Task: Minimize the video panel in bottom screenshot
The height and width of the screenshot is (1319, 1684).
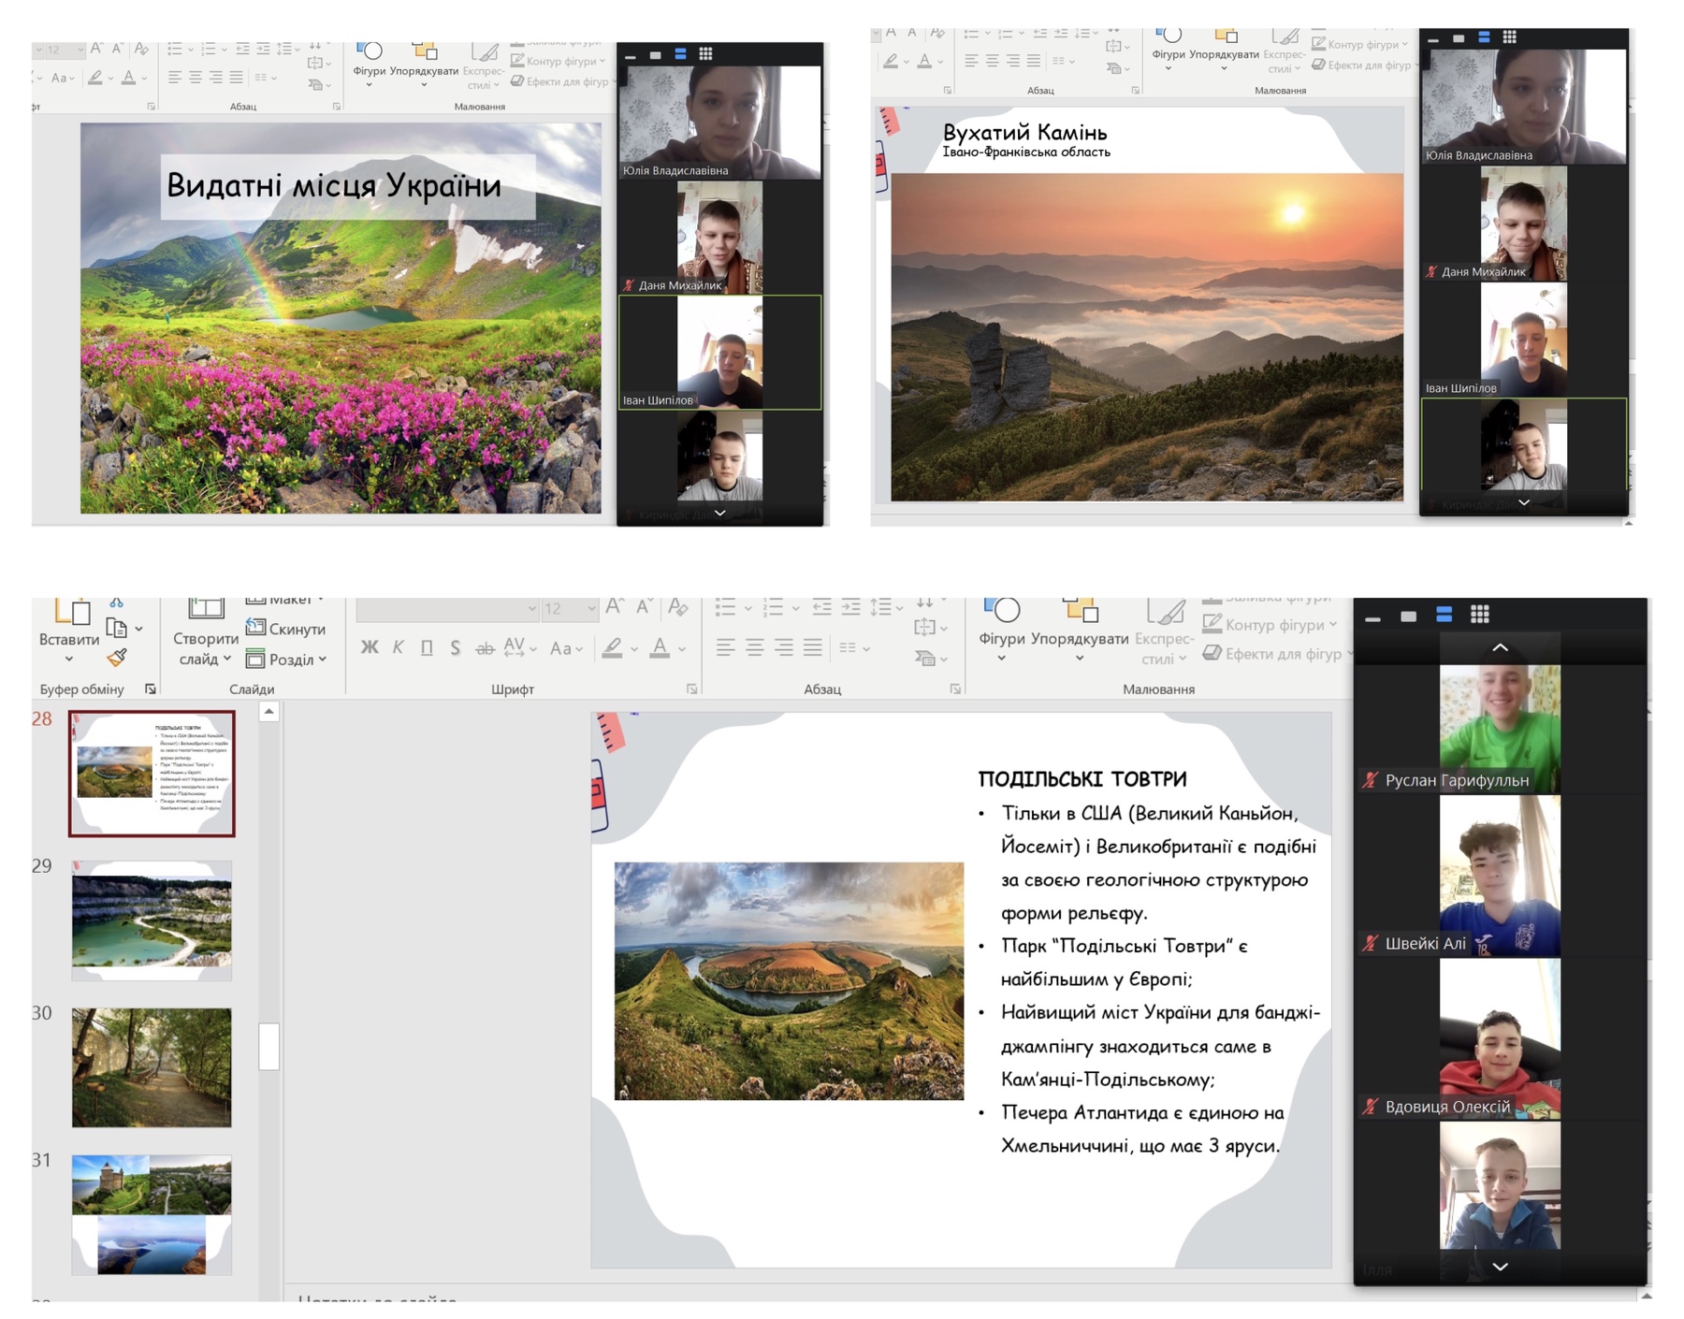Action: (x=1372, y=617)
